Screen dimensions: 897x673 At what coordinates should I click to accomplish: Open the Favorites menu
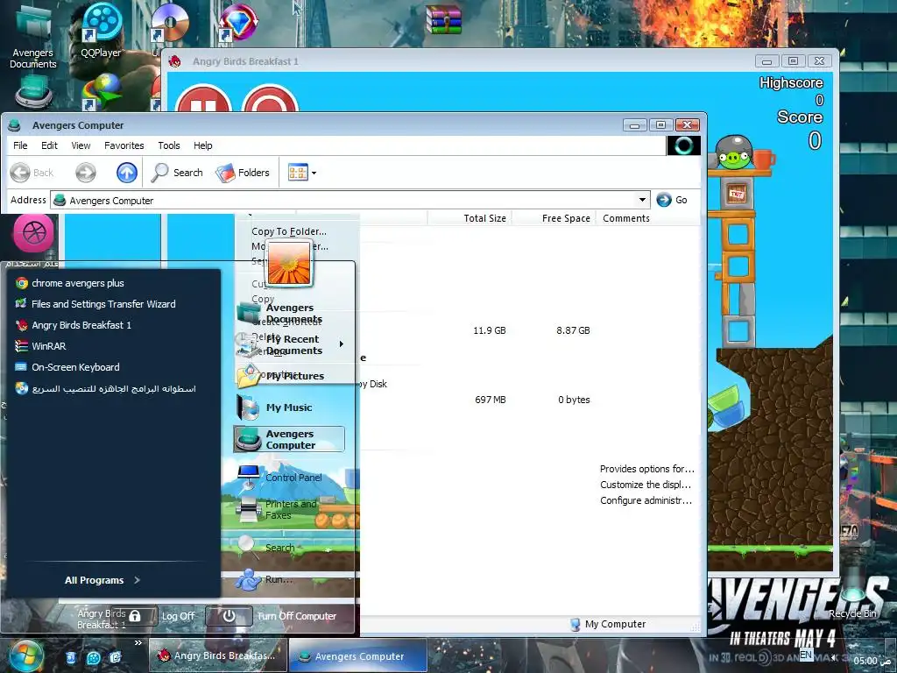(124, 145)
